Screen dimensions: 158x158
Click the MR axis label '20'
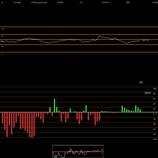click(x=154, y=109)
